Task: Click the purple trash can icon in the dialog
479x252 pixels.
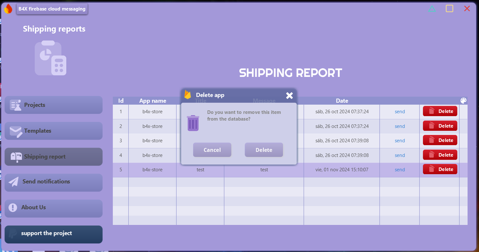Action: click(193, 123)
